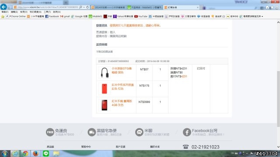280x157 pixels.
Task: Click the 已支付 payment status text
Action: coord(201,68)
